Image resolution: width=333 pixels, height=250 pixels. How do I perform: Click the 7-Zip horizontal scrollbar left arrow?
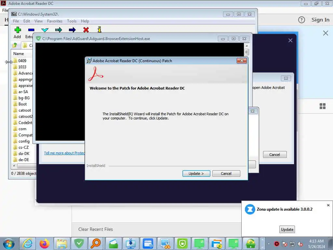[x=14, y=166]
